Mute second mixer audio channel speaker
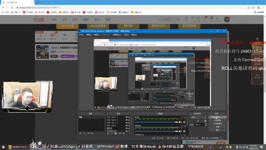This screenshot has width=266, height=150. click(180, 131)
